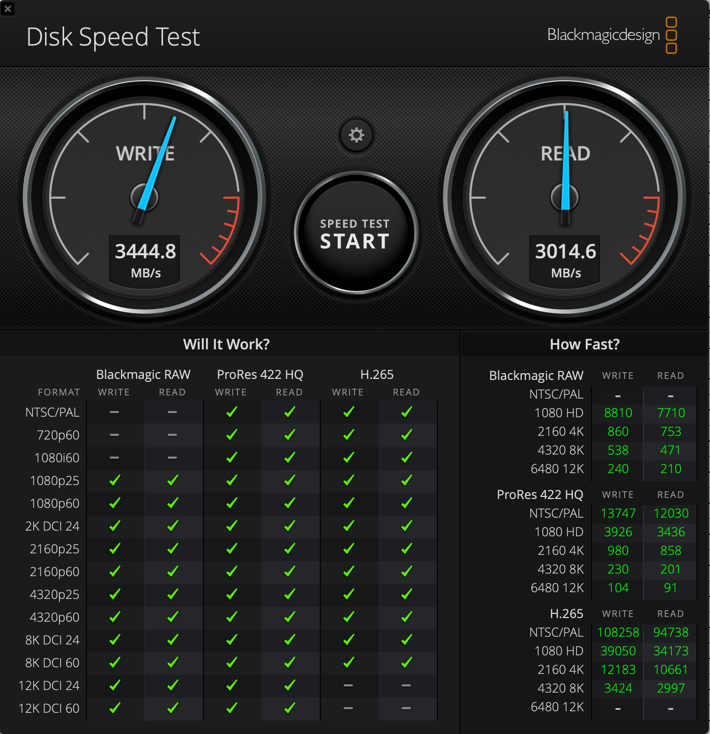The width and height of the screenshot is (710, 734).
Task: Start the disk speed test
Action: point(356,233)
